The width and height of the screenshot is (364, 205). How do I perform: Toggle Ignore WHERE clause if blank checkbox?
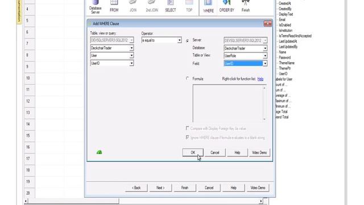pos(187,137)
